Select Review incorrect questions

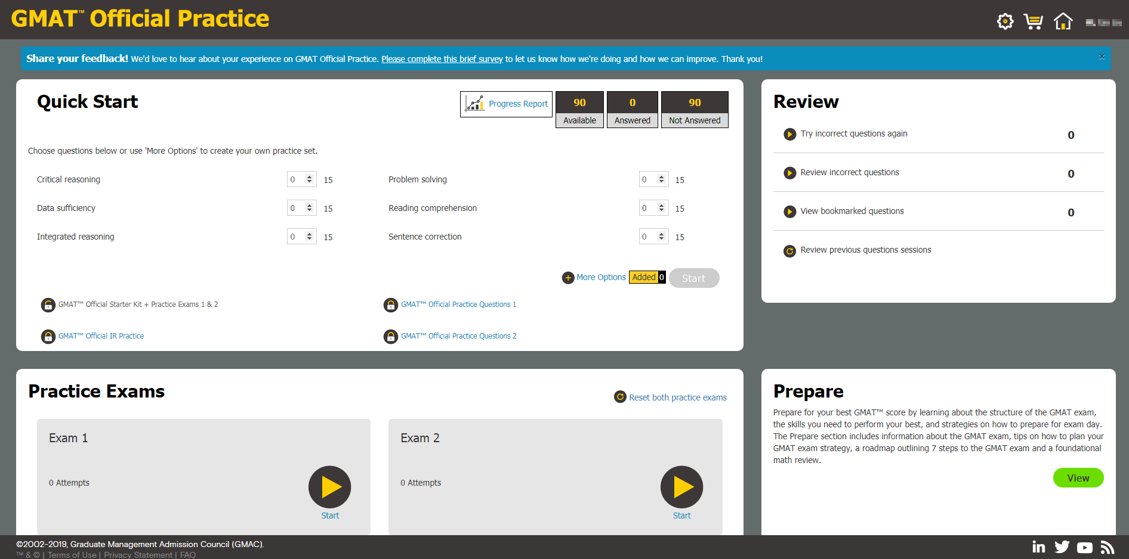tap(850, 172)
